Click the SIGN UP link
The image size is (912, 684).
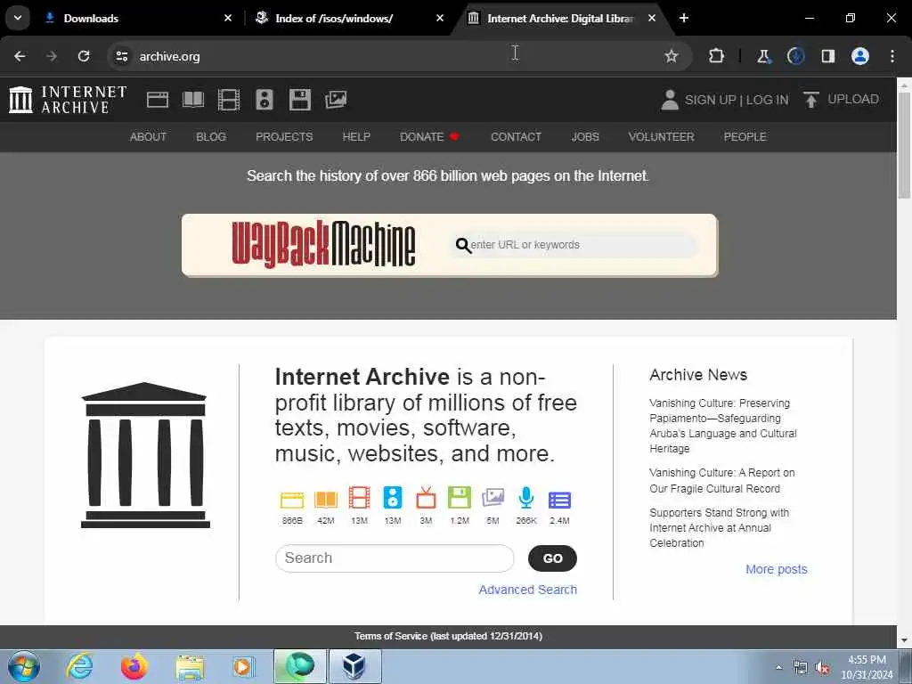[x=710, y=100]
